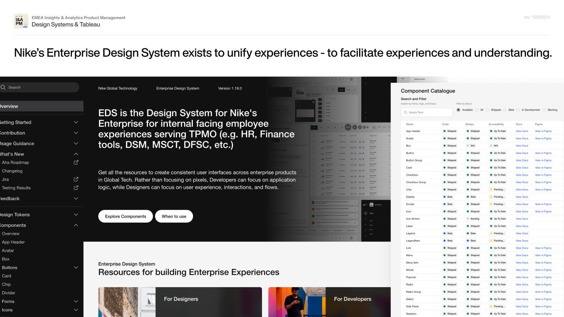Click Enterprise Design System top bar link
Viewport: 564px width, 317px height.
point(178,88)
